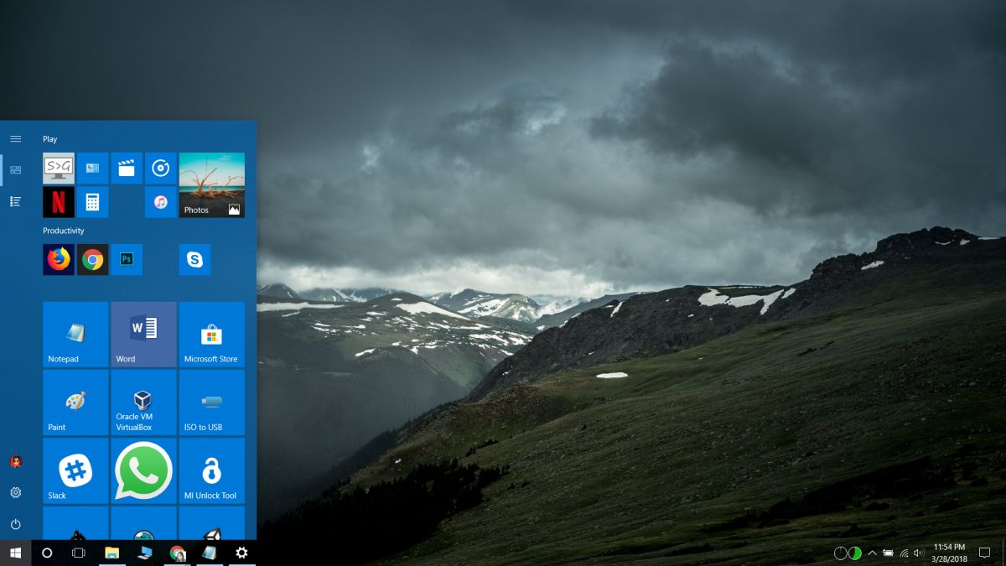The image size is (1006, 566).
Task: Launch Firefox from Productivity group
Action: pyautogui.click(x=59, y=260)
